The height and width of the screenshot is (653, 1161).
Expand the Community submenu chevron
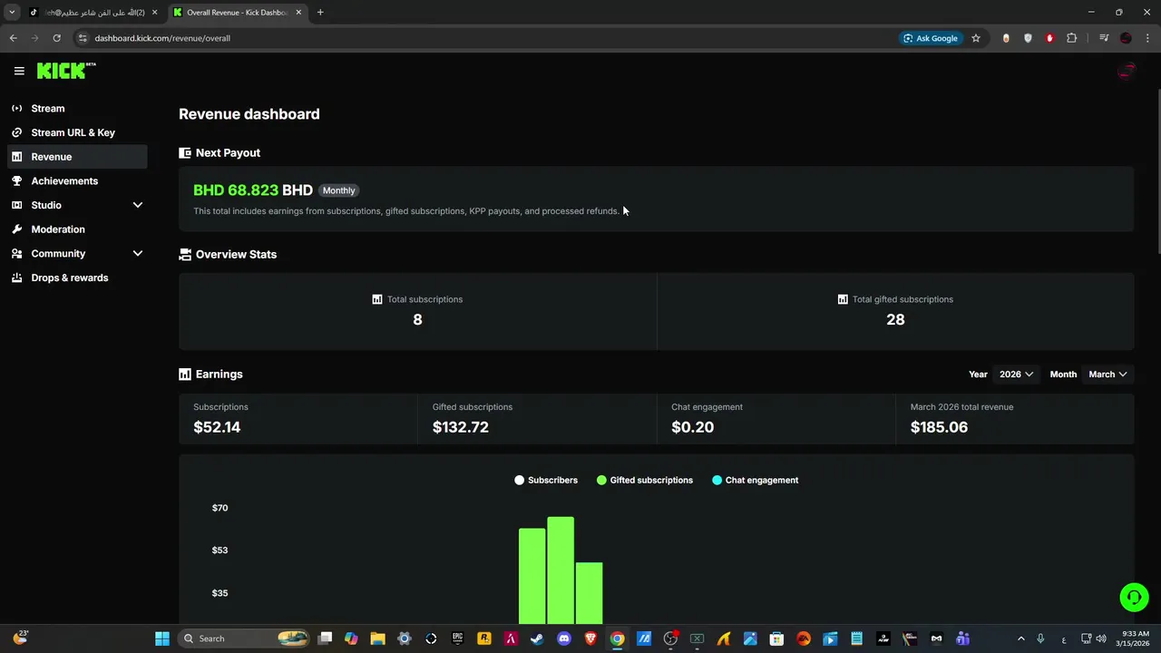[x=138, y=254]
